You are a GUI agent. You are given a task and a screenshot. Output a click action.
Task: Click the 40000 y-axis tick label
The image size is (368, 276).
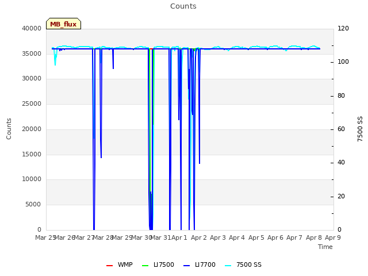tap(32, 28)
